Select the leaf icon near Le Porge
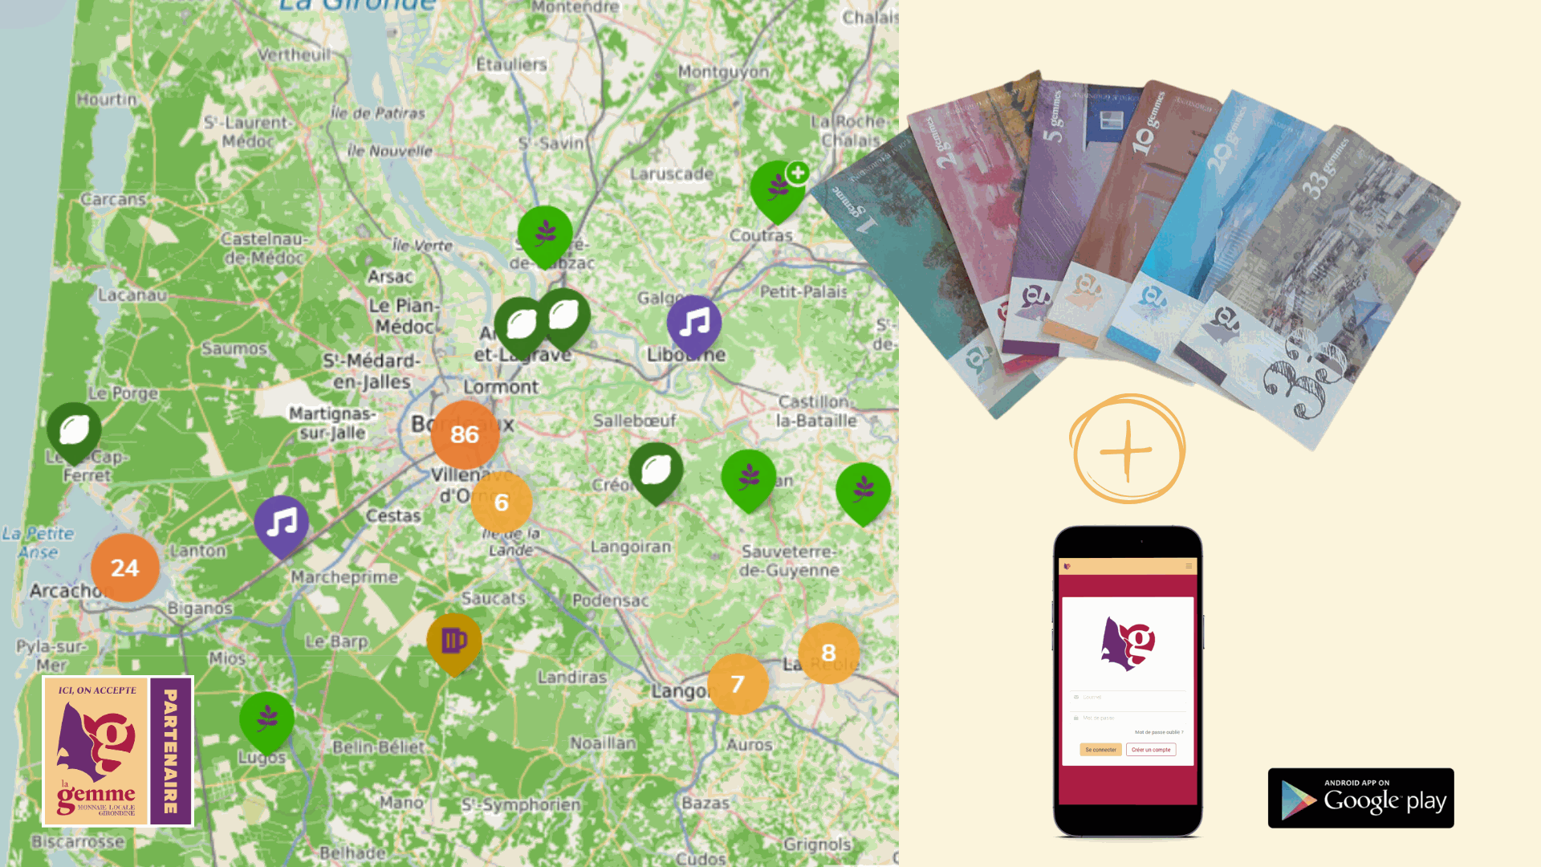The height and width of the screenshot is (867, 1541). coord(75,428)
